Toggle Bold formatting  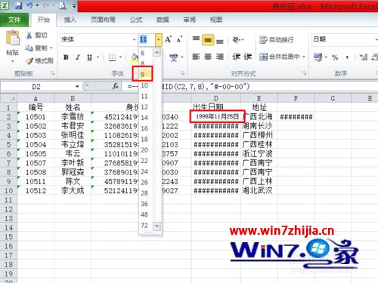tap(66, 57)
